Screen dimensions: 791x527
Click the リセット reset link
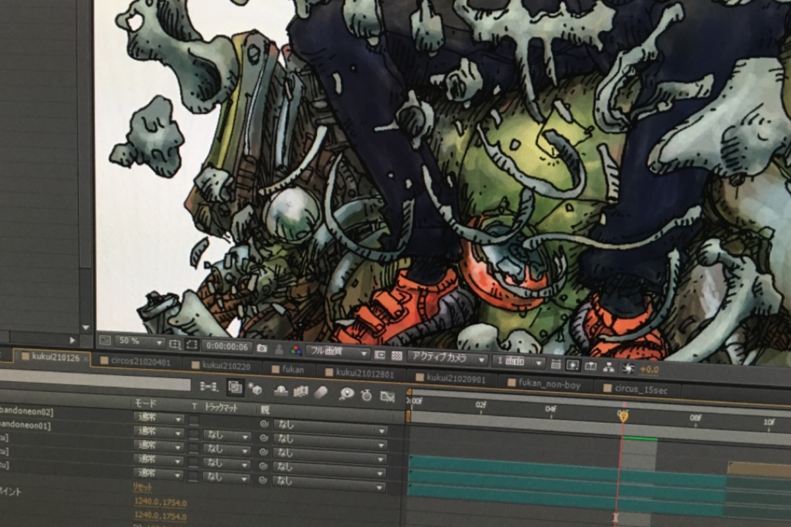coord(143,487)
